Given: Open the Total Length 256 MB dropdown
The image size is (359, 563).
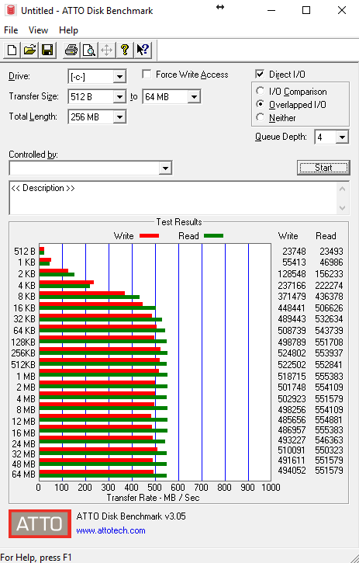Looking at the screenshot, I should point(119,117).
